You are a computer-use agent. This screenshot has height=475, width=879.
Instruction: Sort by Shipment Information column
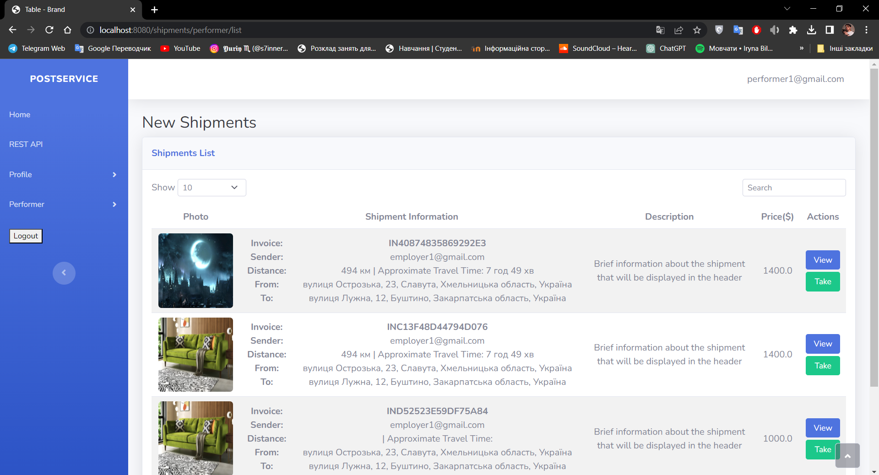pos(412,216)
